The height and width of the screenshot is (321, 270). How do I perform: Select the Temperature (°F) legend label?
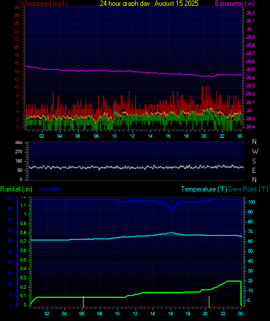[x=204, y=189]
